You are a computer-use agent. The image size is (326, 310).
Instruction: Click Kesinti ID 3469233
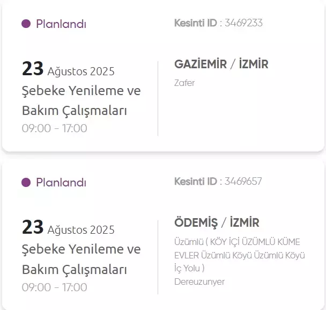click(218, 23)
